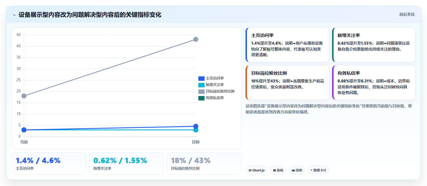Open the 主页访问率 explanation card
The width and height of the screenshot is (427, 186).
click(x=287, y=45)
